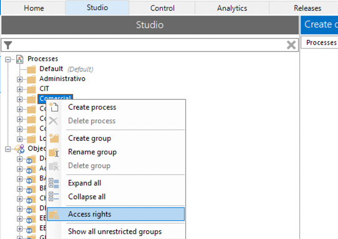Open Access rights for the group

(x=116, y=214)
